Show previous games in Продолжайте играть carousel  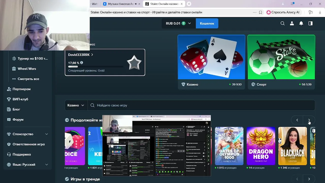[x=297, y=120]
